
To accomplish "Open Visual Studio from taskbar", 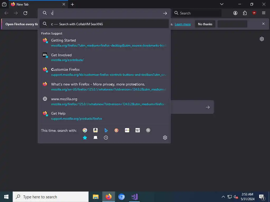I will [x=134, y=197].
